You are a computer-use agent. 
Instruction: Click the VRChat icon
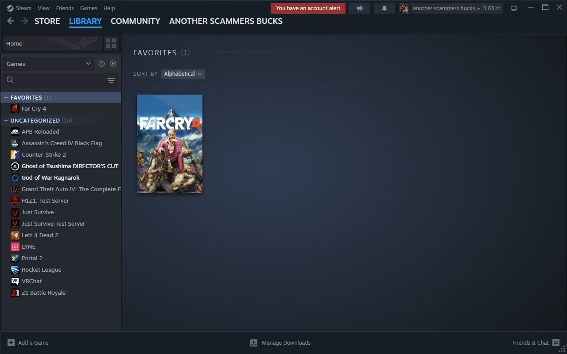[x=15, y=281]
